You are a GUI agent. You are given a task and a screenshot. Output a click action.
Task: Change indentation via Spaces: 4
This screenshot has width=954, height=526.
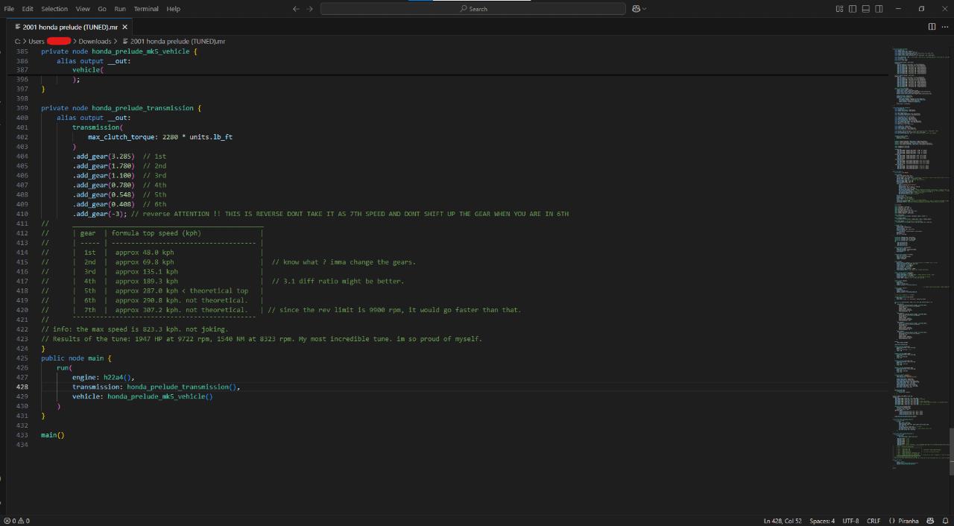[822, 521]
